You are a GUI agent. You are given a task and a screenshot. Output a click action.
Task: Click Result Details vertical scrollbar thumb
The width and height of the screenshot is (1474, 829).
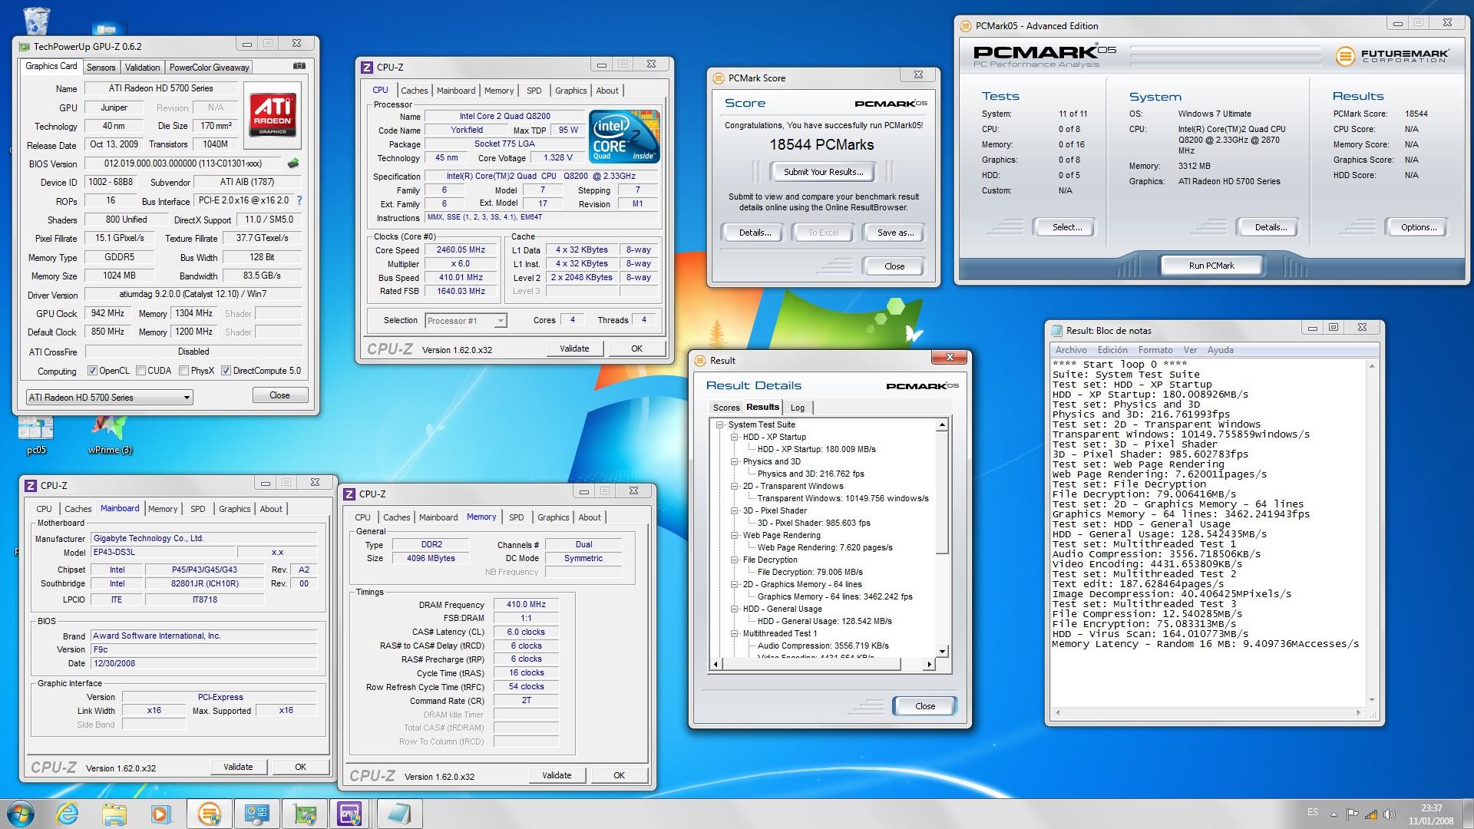pyautogui.click(x=943, y=493)
